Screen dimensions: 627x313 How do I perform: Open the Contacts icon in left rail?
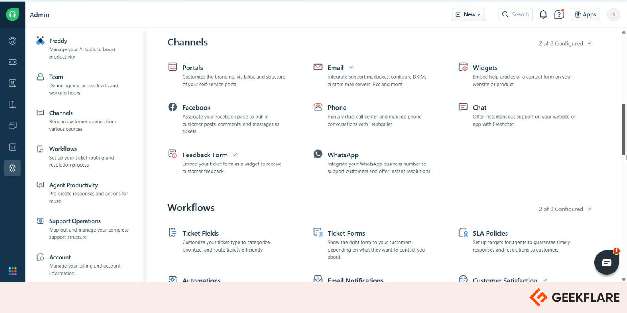(x=13, y=83)
